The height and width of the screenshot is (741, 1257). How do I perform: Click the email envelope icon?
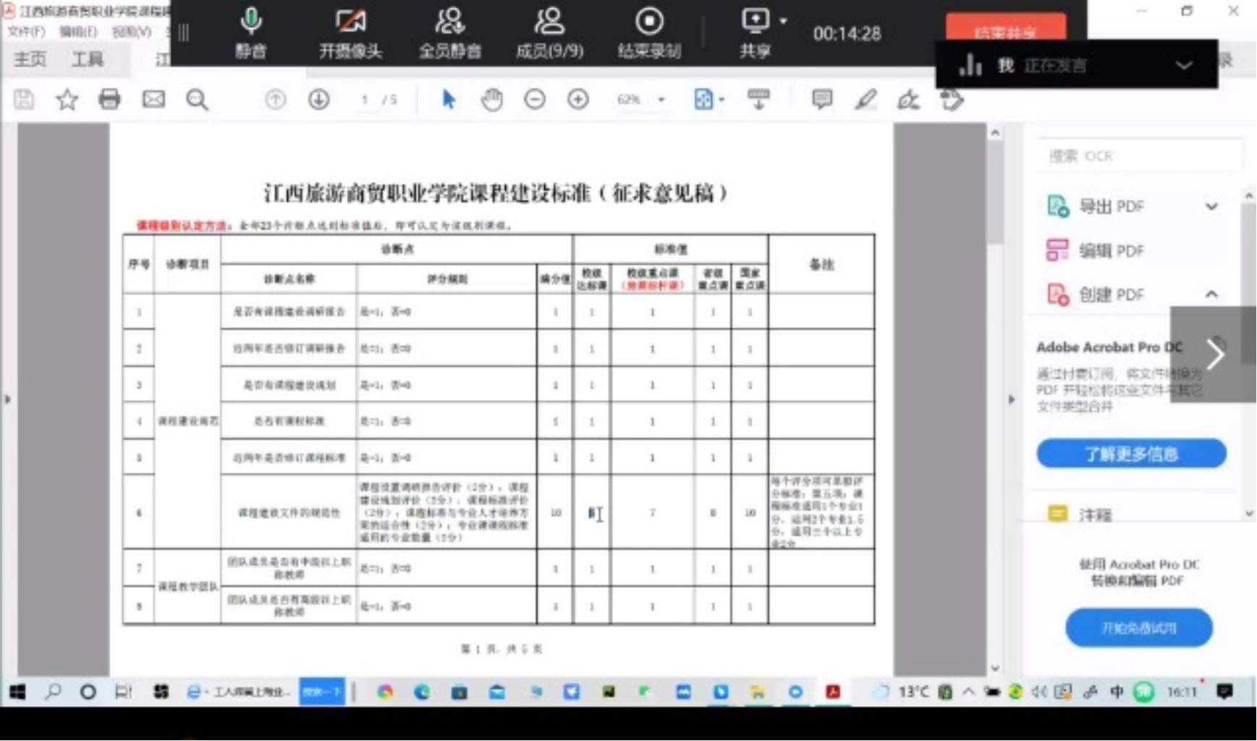(x=153, y=99)
